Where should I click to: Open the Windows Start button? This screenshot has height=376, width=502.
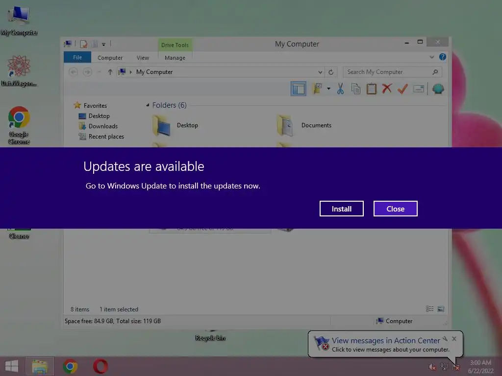12,366
